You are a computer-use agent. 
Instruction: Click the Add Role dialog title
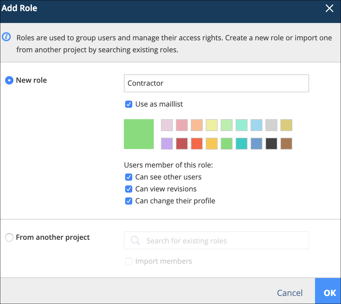tap(19, 8)
